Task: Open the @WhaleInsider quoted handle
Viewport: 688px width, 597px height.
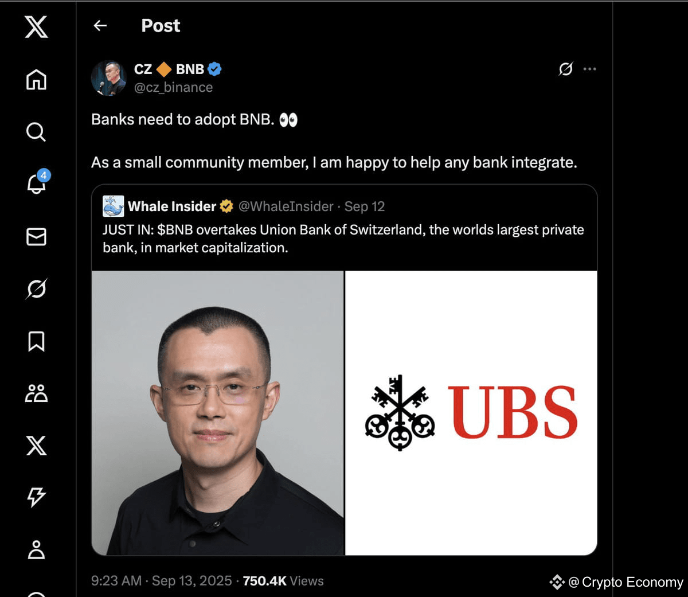Action: (286, 206)
